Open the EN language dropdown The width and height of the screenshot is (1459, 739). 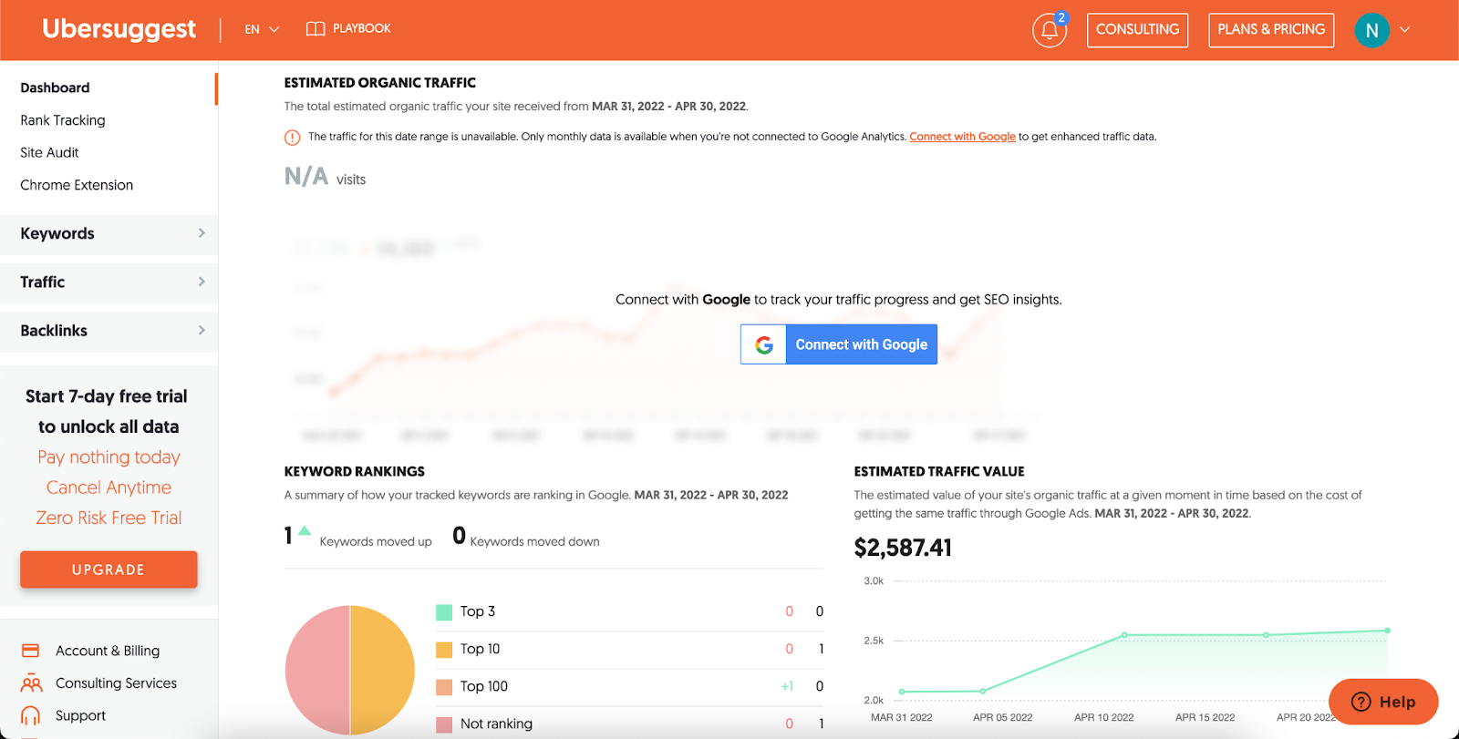262,29
